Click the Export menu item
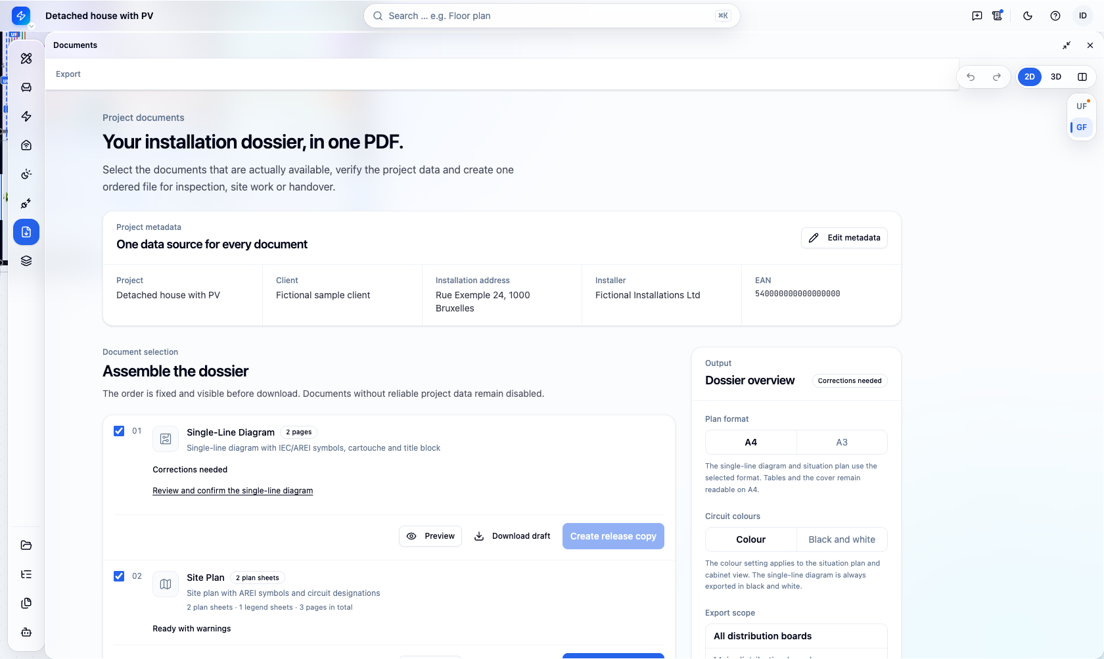 click(68, 74)
